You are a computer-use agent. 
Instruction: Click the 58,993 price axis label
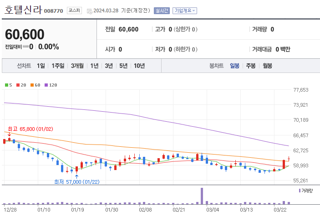click(300, 165)
